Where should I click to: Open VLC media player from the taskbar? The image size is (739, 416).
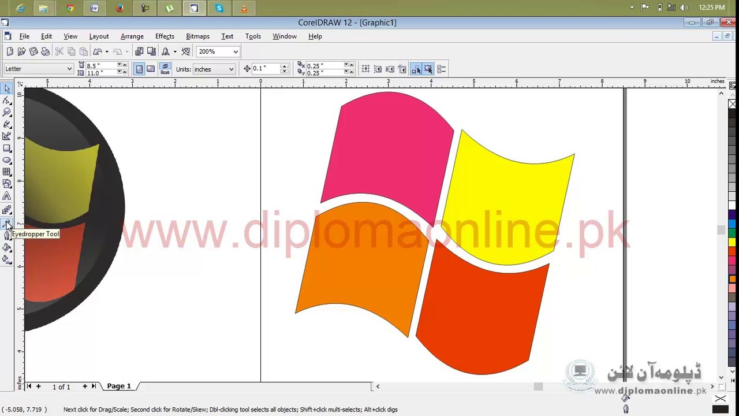(x=244, y=8)
